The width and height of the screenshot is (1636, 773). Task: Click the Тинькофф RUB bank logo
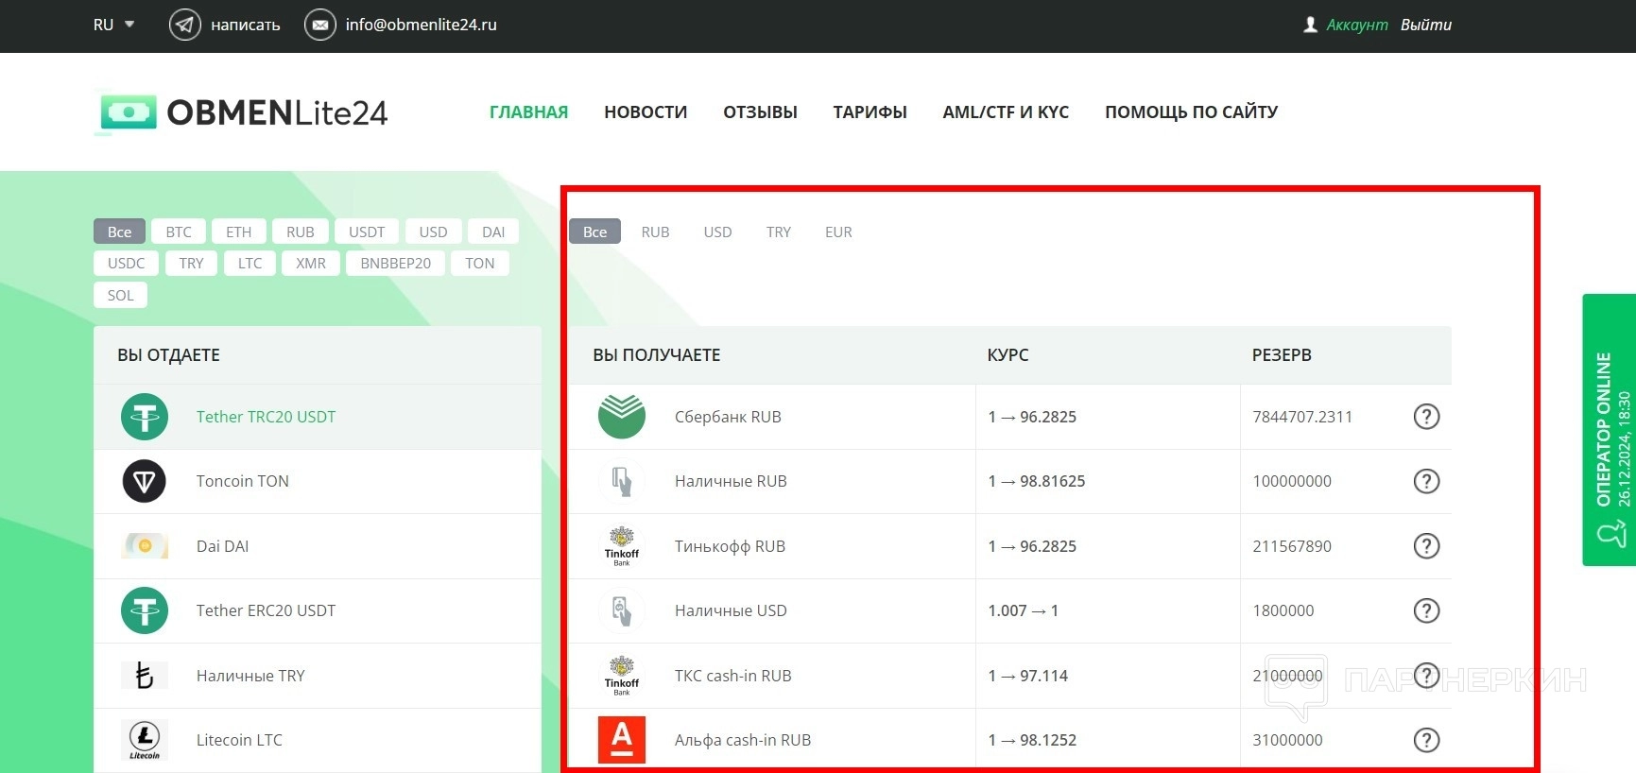622,546
